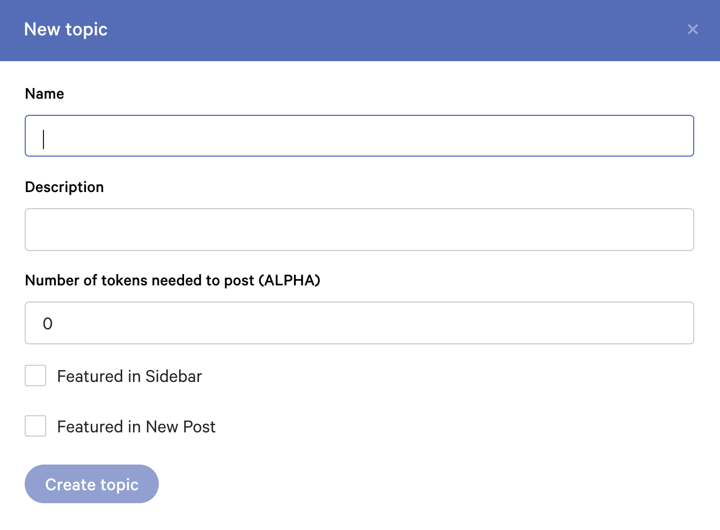Image resolution: width=720 pixels, height=530 pixels.
Task: Toggle sidebar featuring via its label text
Action: [x=129, y=377]
